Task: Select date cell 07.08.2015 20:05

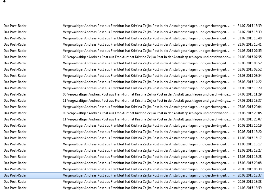Action: point(250,113)
